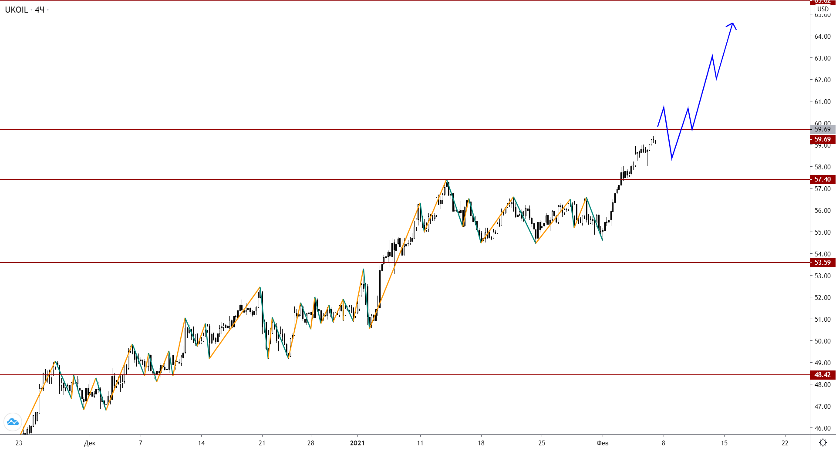
Task: Click the 15 date label on time axis
Action: pos(724,443)
